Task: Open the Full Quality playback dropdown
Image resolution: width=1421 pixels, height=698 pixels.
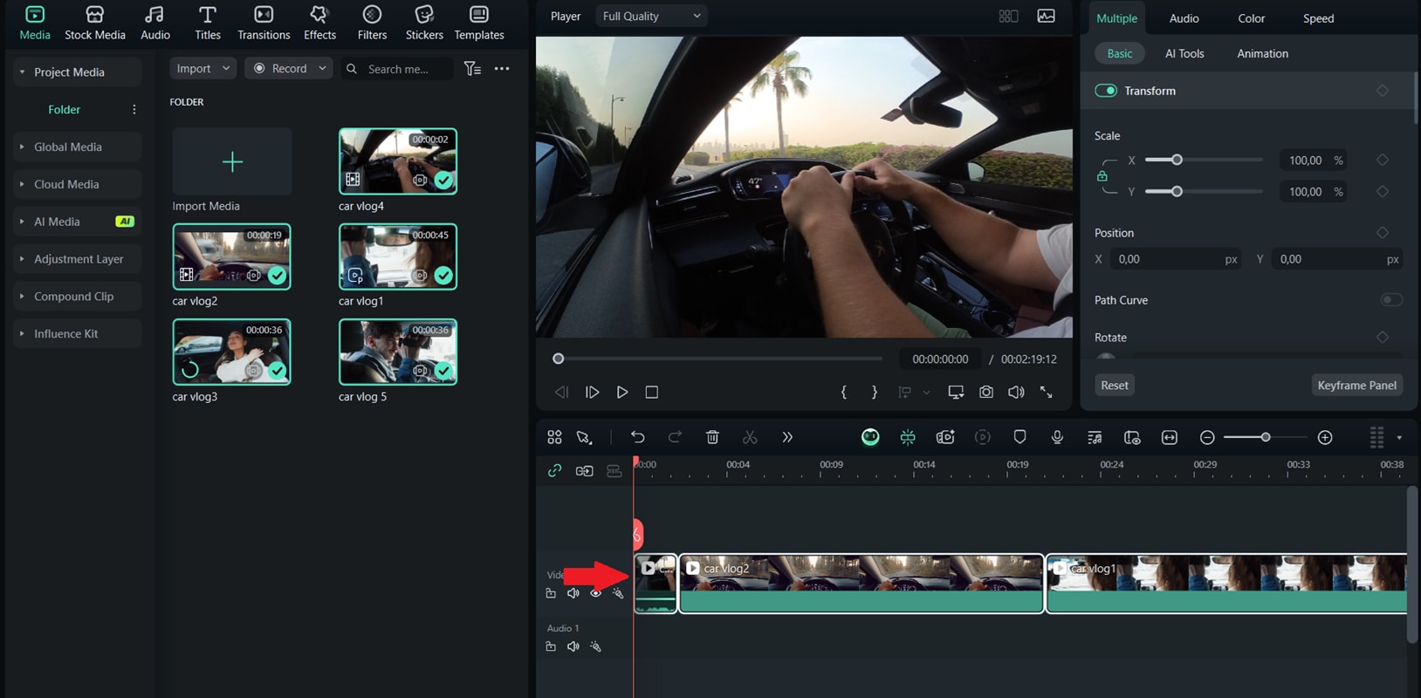Action: pyautogui.click(x=651, y=16)
